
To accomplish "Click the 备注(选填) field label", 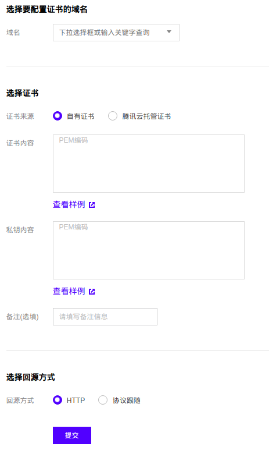I will [x=23, y=317].
